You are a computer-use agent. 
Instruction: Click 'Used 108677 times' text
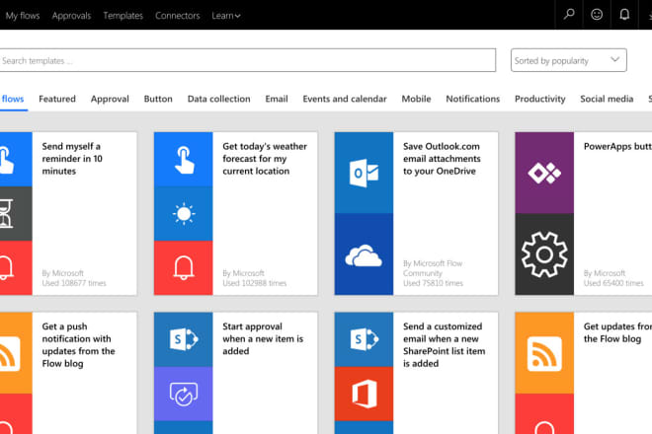tap(74, 283)
